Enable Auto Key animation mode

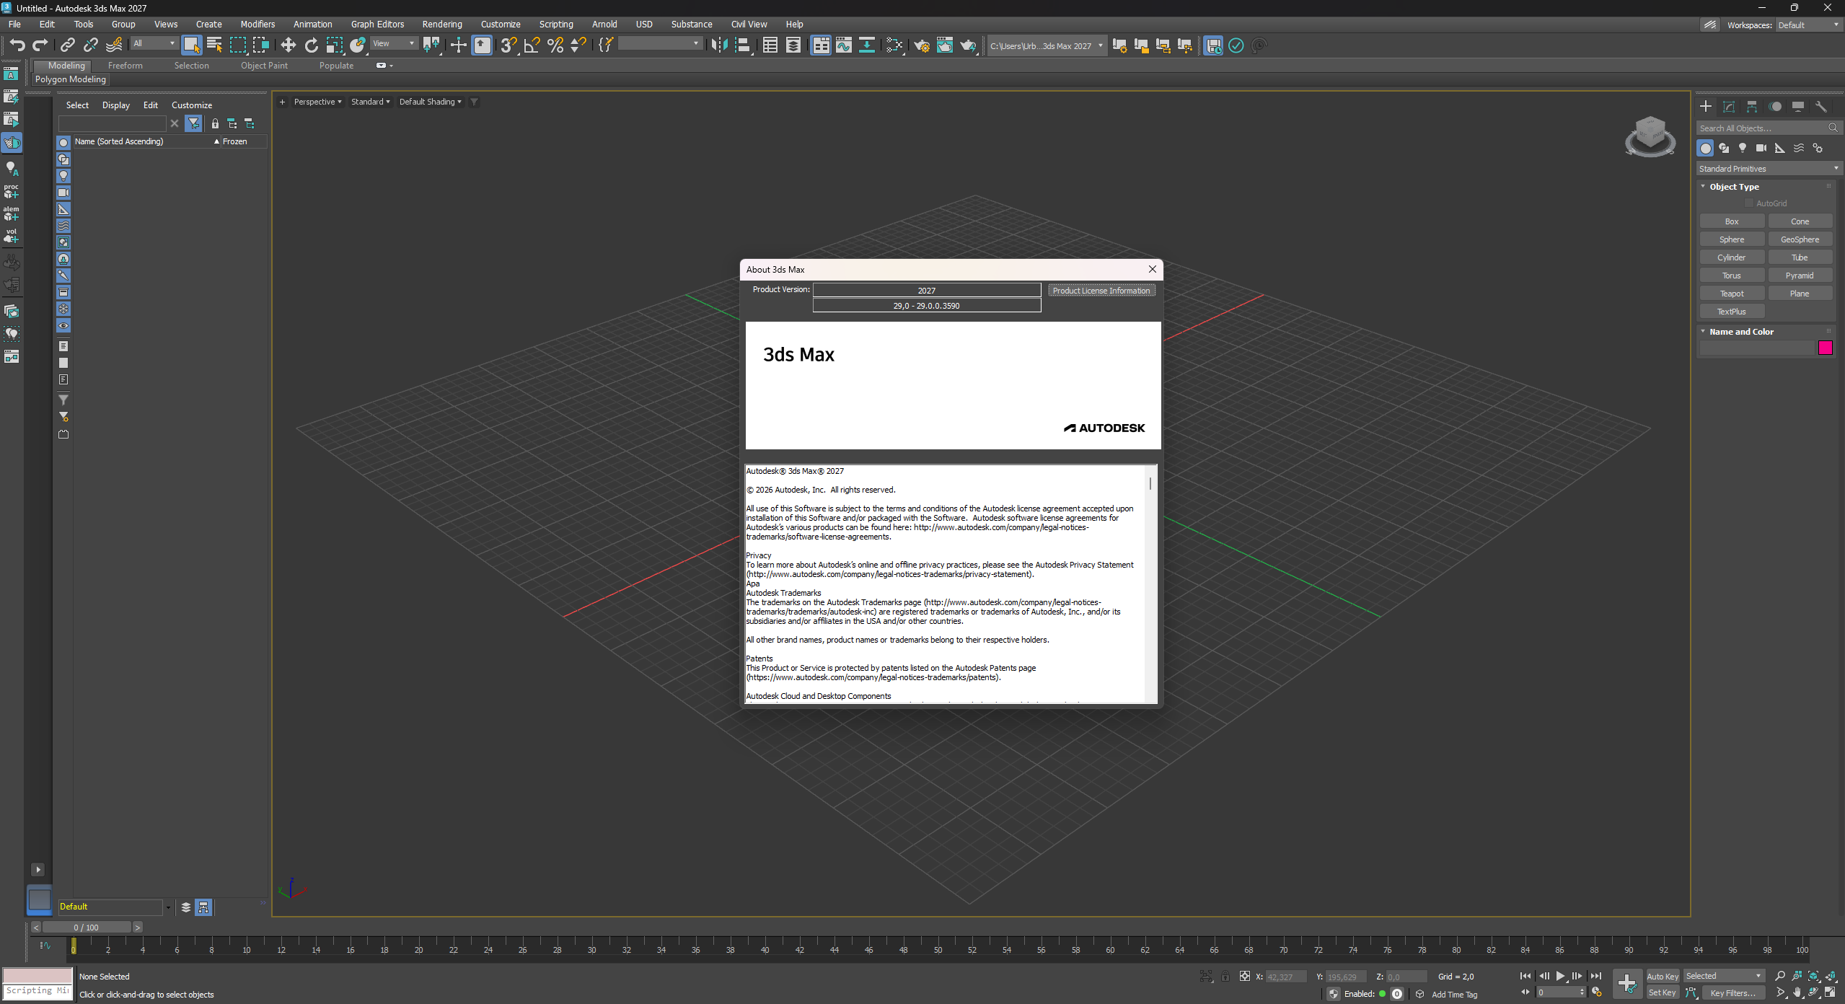click(1662, 976)
